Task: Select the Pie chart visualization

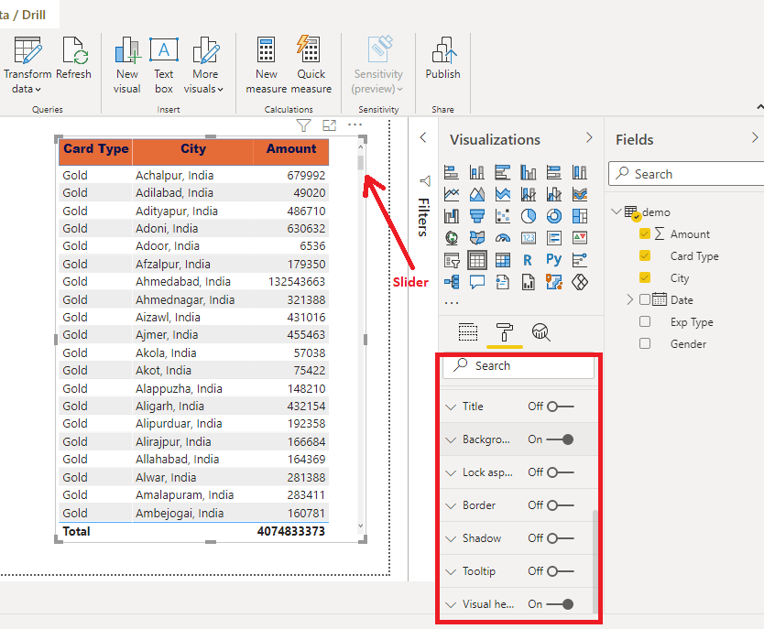Action: coord(529,216)
